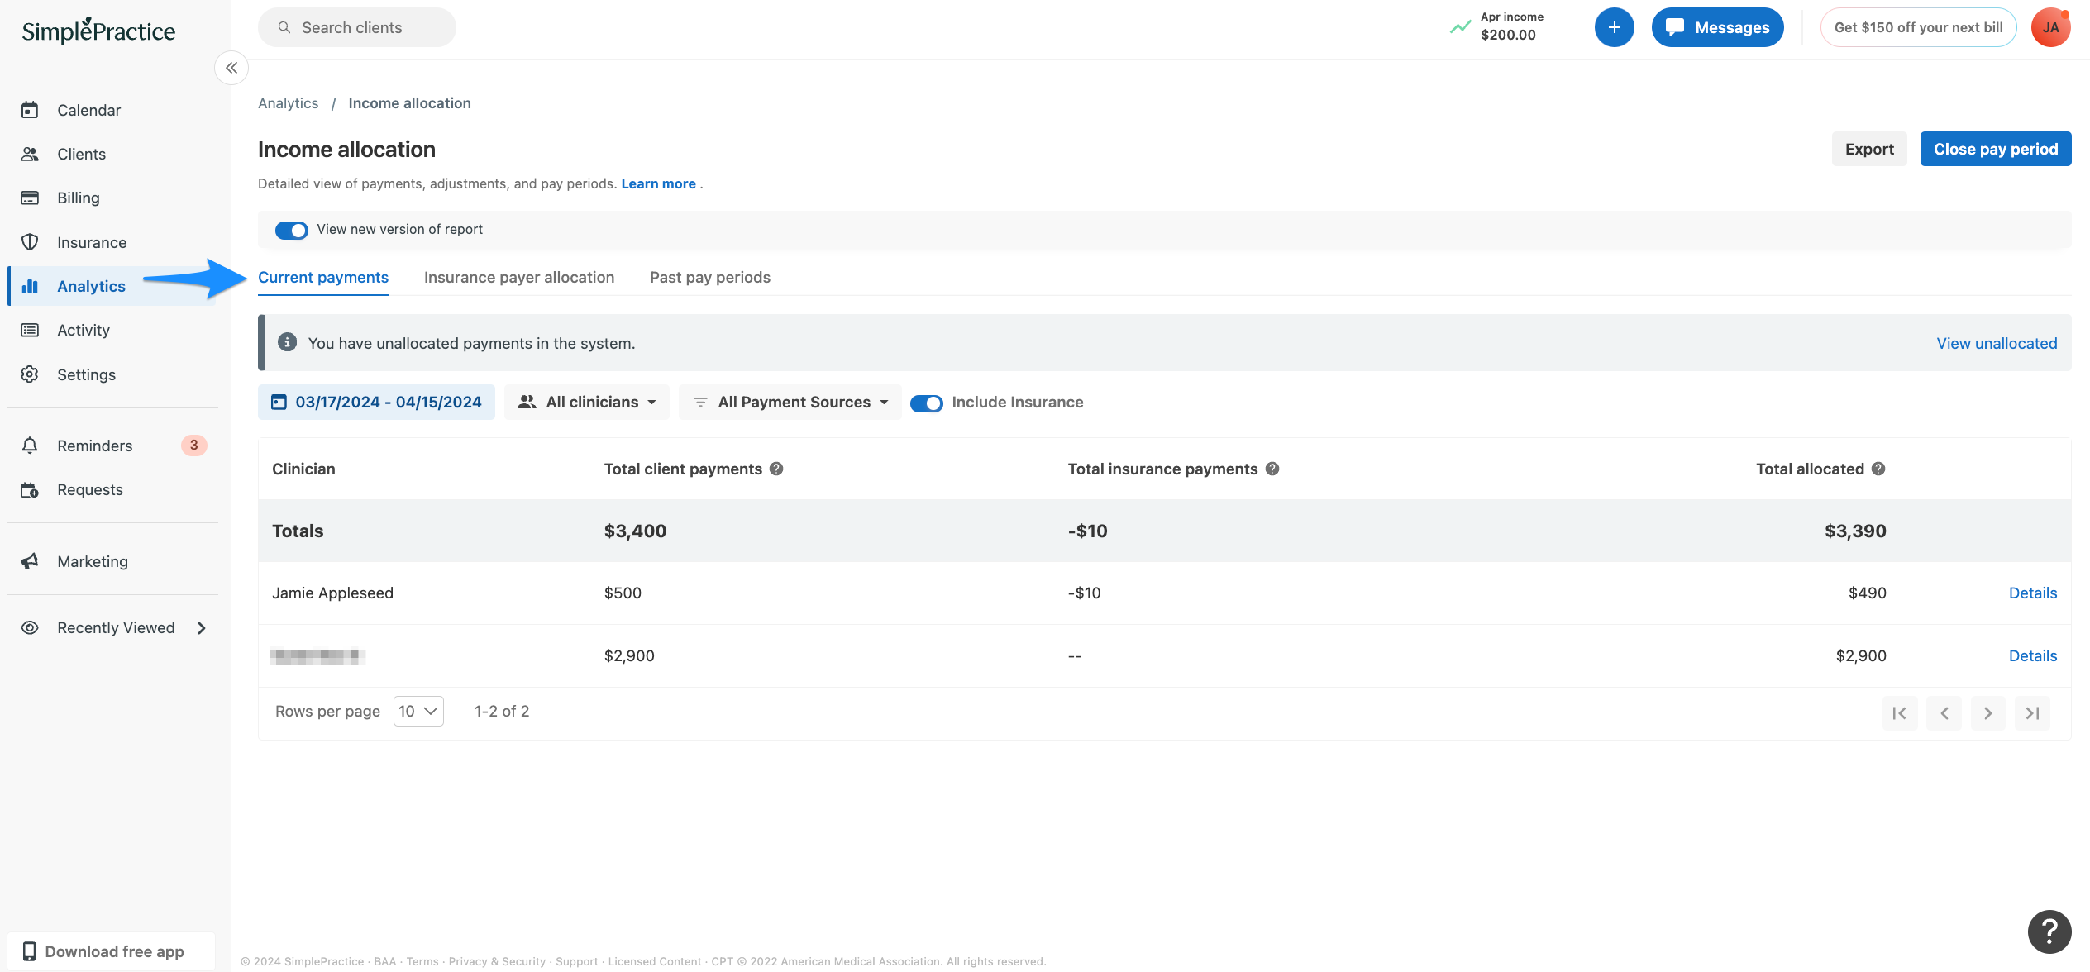Image resolution: width=2090 pixels, height=972 pixels.
Task: Focus the Search clients field
Action: click(x=357, y=27)
